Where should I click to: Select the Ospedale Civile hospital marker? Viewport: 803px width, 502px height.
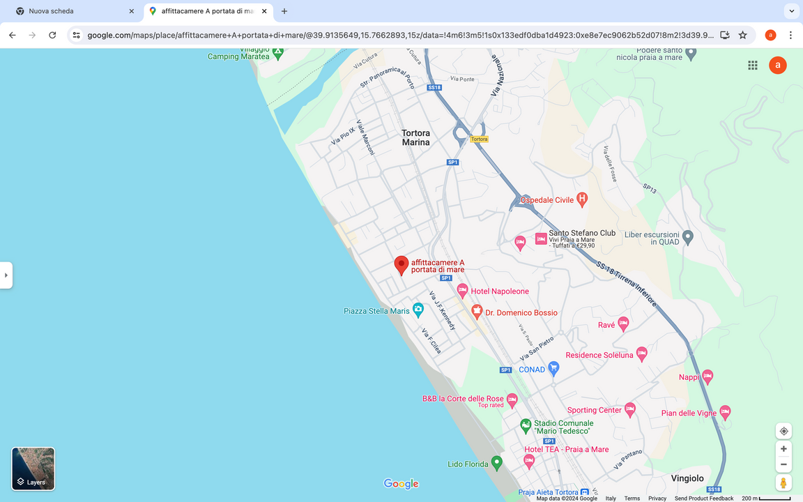[582, 199]
